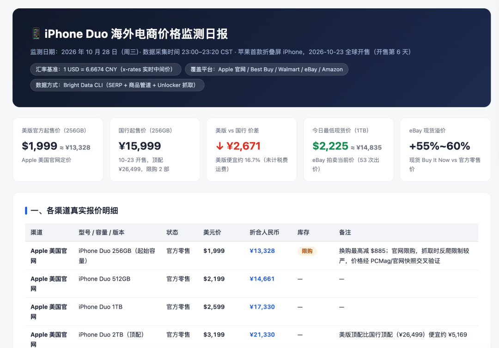The height and width of the screenshot is (348, 499).
Task: Click the $2,199 price cell
Action: [x=214, y=279]
